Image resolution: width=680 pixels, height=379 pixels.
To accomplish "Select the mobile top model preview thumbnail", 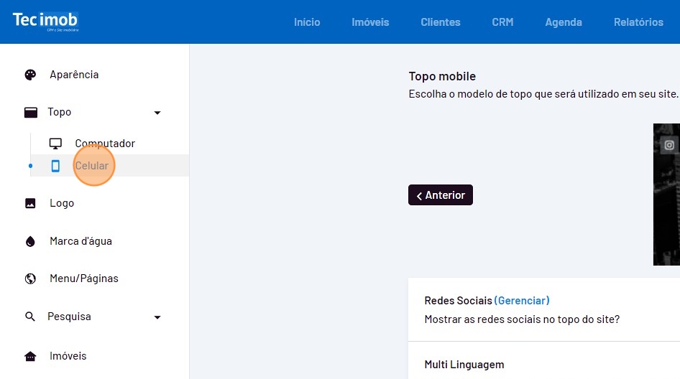I will pyautogui.click(x=666, y=194).
